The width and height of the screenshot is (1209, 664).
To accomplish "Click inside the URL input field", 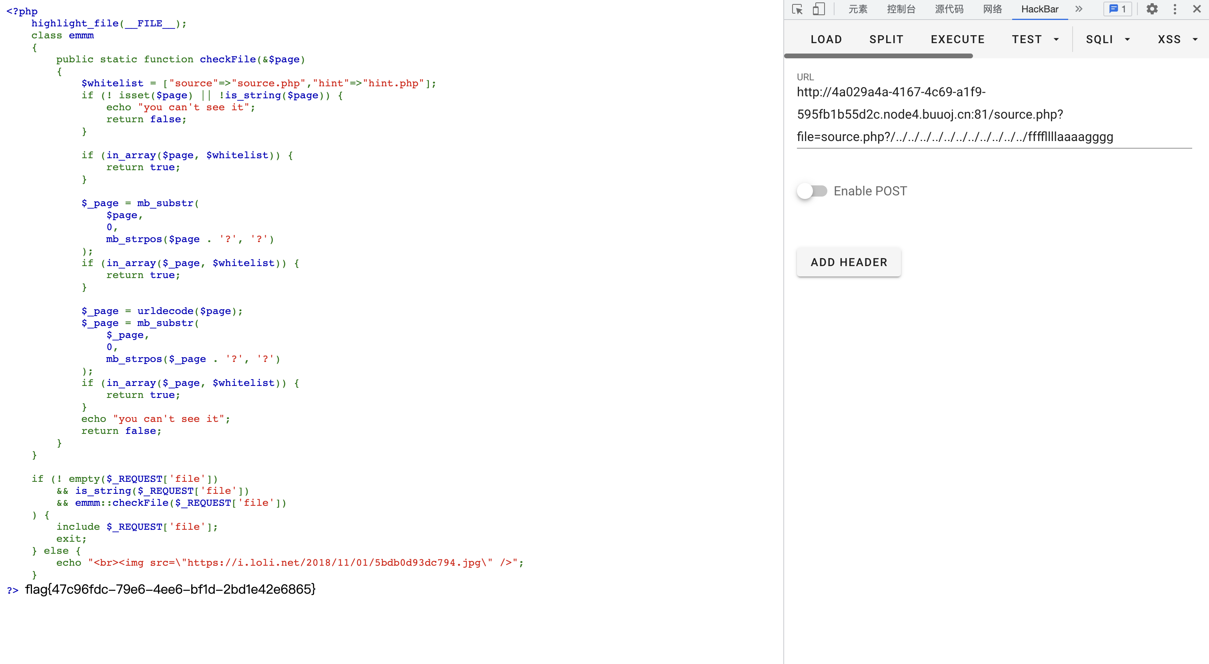I will pos(994,114).
